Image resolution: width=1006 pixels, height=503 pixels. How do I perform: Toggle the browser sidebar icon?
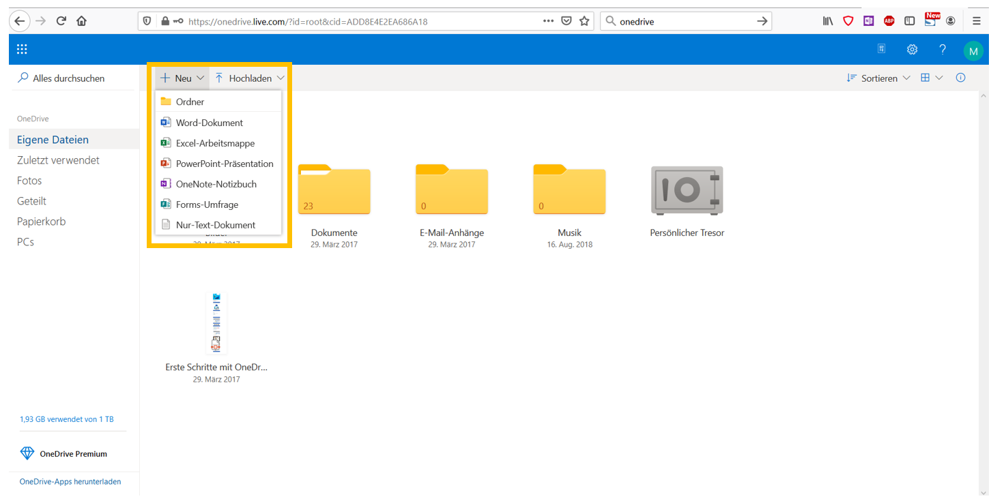[909, 21]
